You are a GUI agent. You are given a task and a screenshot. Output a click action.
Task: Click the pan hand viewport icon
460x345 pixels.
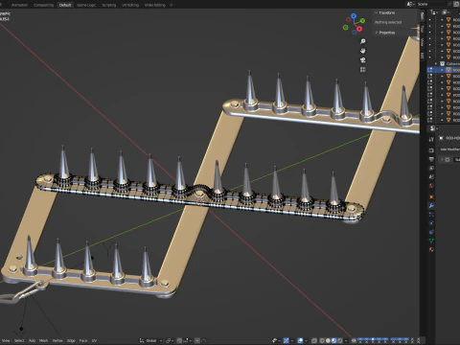[x=363, y=51]
